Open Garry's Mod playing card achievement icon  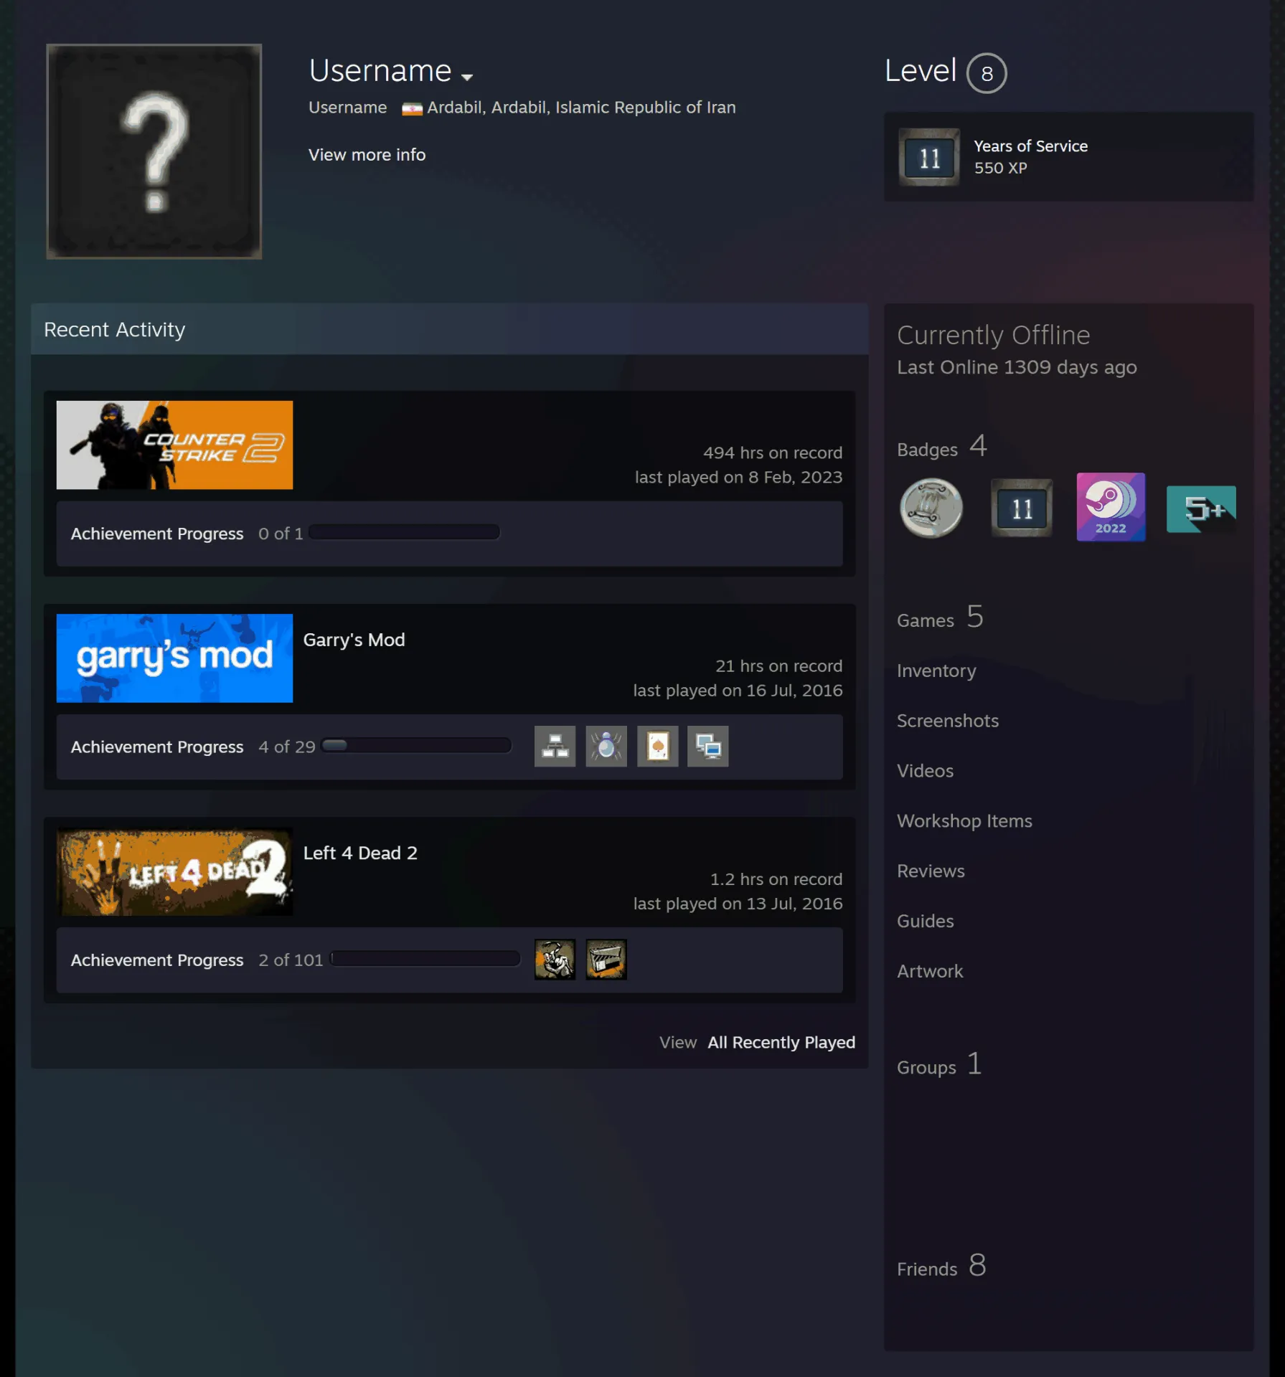tap(657, 746)
